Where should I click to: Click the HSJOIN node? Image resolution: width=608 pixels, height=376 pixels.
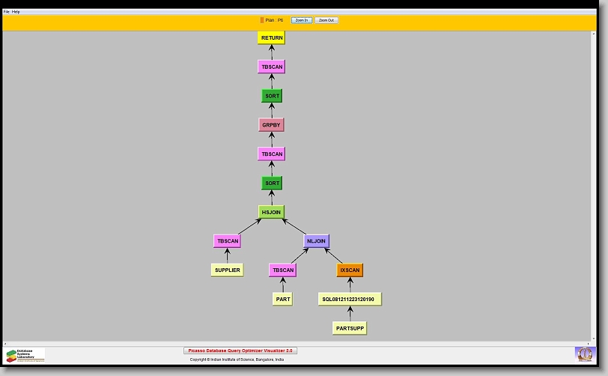pos(272,212)
